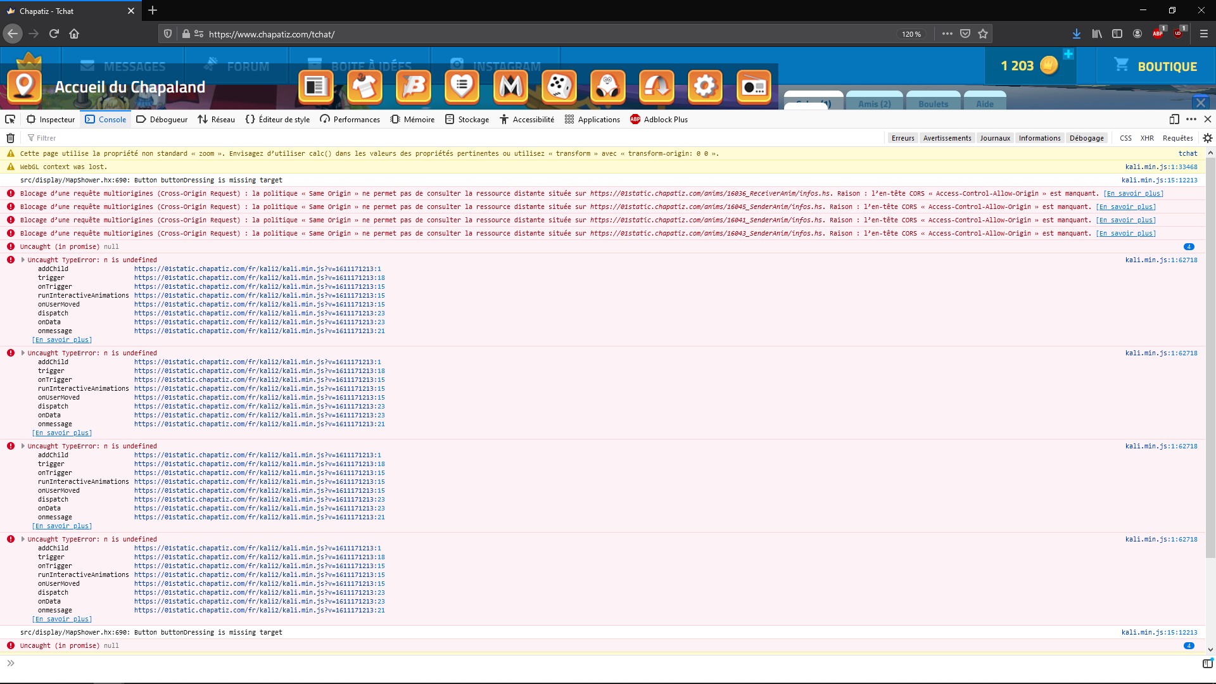Open the radio icon in game toolbar

click(x=754, y=86)
